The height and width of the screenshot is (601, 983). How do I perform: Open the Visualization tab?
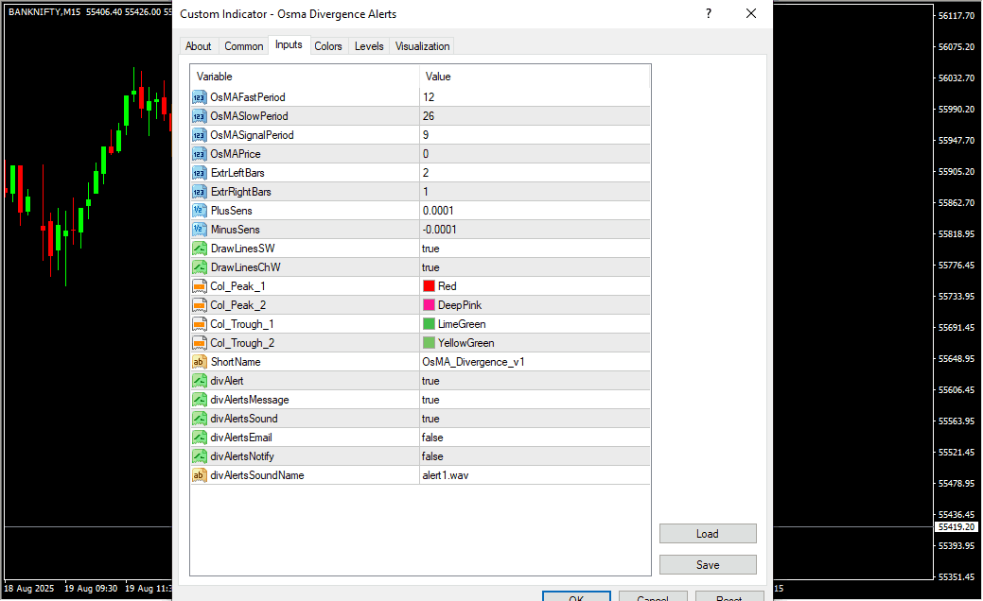(423, 46)
